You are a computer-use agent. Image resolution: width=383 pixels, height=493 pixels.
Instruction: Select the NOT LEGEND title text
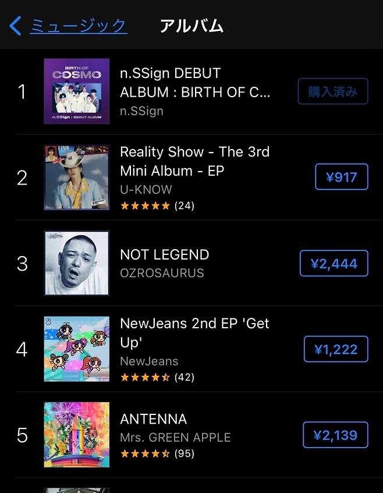point(164,254)
